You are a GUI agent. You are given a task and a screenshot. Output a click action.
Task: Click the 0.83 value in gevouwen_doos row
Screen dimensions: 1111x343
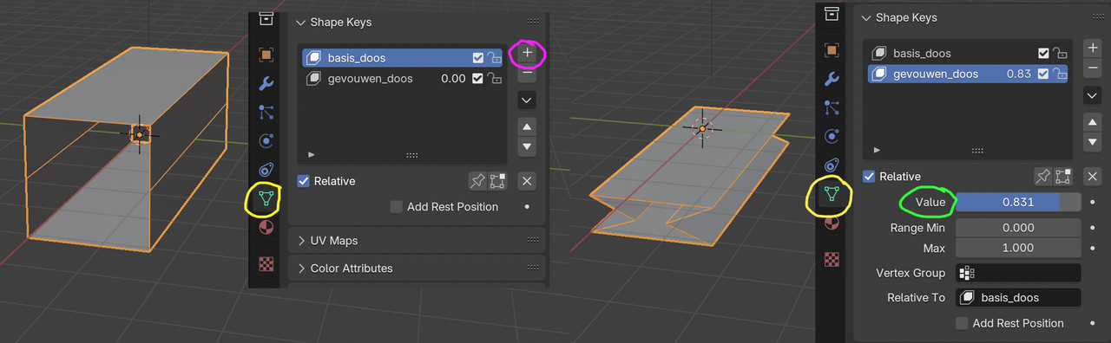coord(1019,74)
